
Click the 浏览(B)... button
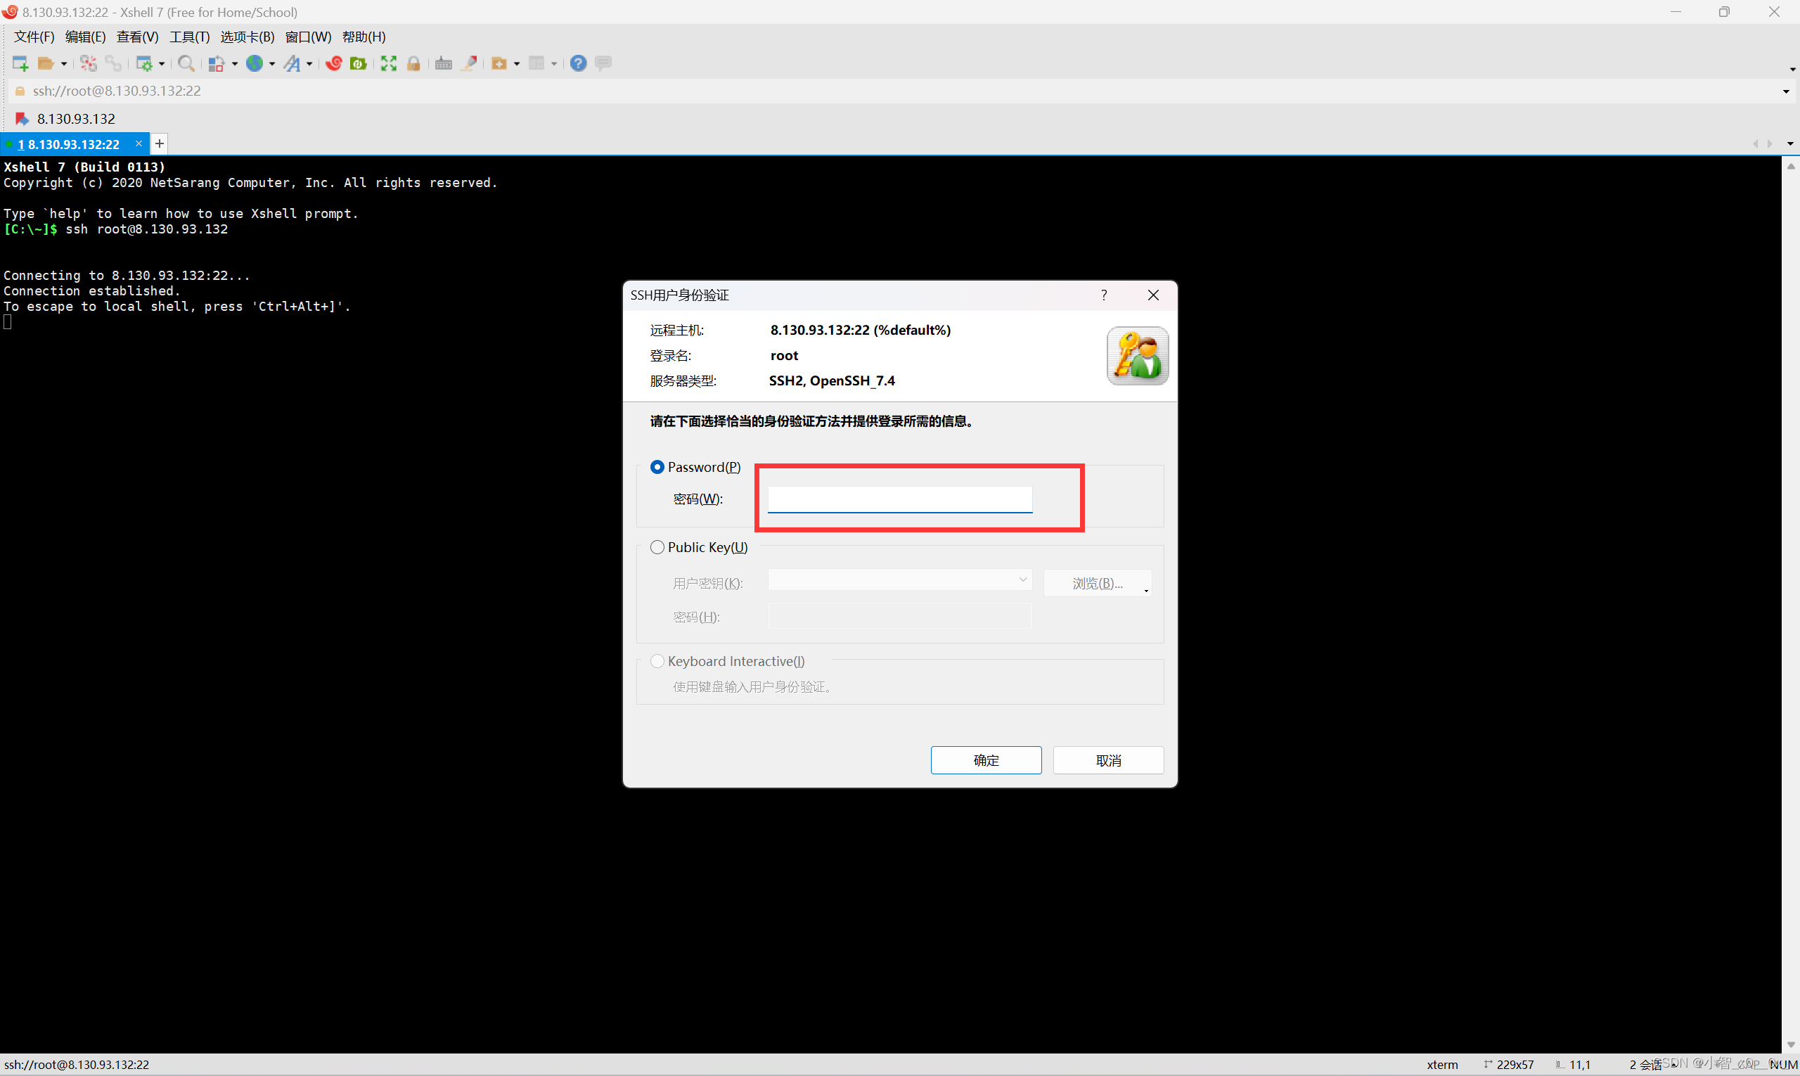tap(1098, 583)
